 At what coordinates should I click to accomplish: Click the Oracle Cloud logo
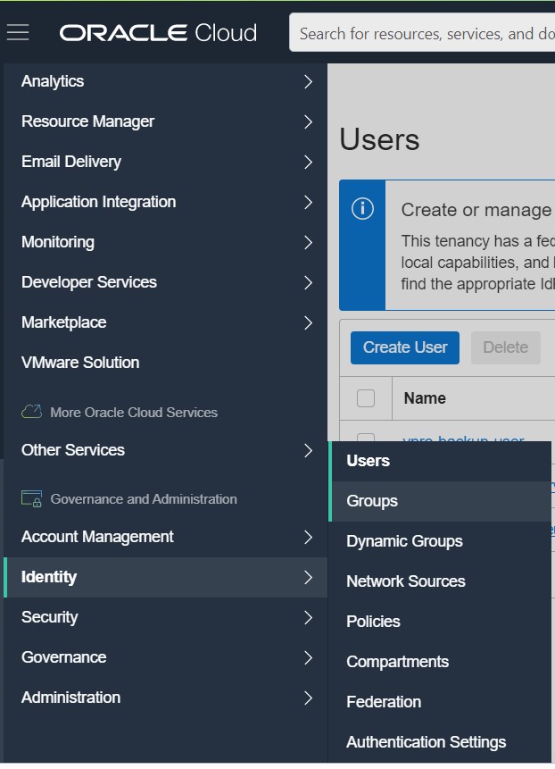click(158, 33)
